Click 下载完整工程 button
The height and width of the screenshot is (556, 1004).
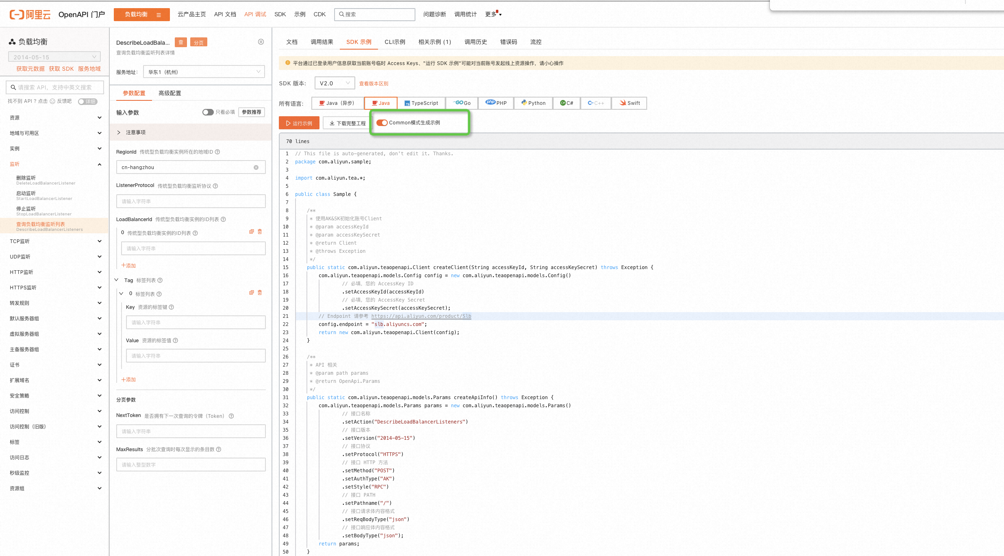coord(347,123)
